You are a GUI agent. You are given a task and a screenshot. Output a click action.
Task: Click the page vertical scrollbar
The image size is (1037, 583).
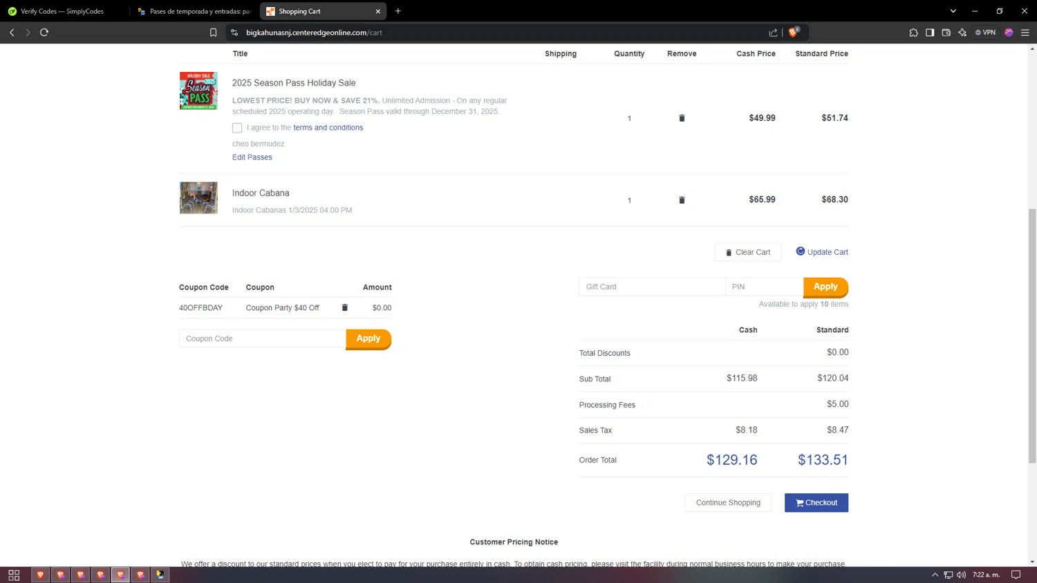coord(1032,335)
